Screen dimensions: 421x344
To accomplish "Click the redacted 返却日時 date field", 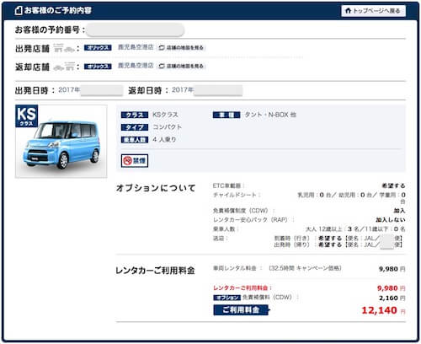I will [x=218, y=90].
